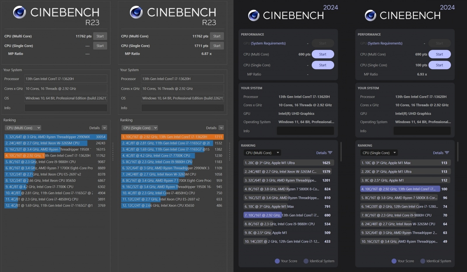Image resolution: width=467 pixels, height=272 pixels.
Task: Select Core i7-7700K row scoring 1230
Action: pos(172,156)
